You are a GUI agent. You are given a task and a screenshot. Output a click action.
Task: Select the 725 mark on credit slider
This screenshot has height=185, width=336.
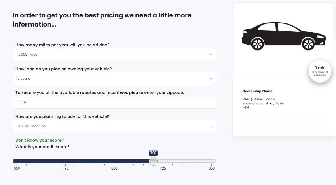[x=163, y=168]
